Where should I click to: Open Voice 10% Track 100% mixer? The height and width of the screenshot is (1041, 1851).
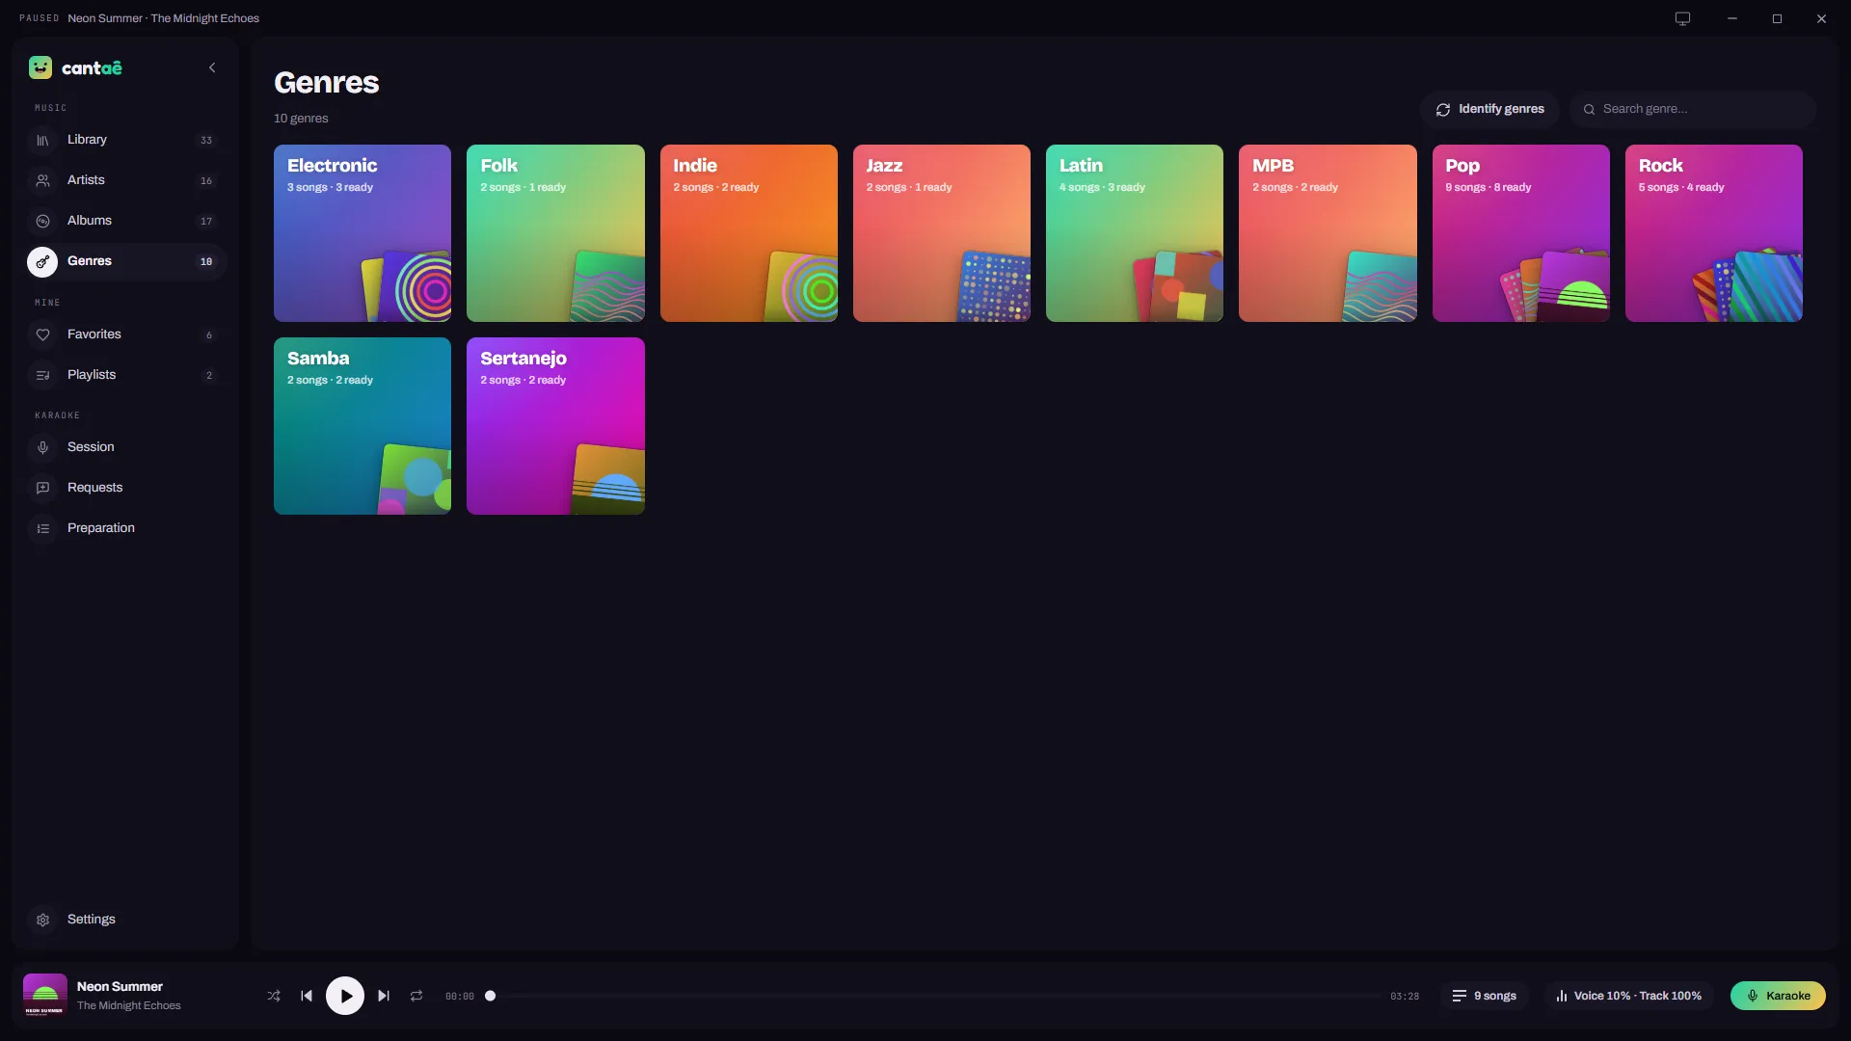click(x=1629, y=996)
